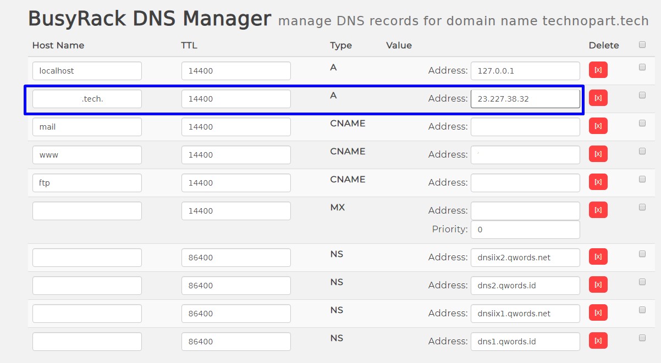Delete the MX record
661x363 pixels.
pyautogui.click(x=598, y=210)
